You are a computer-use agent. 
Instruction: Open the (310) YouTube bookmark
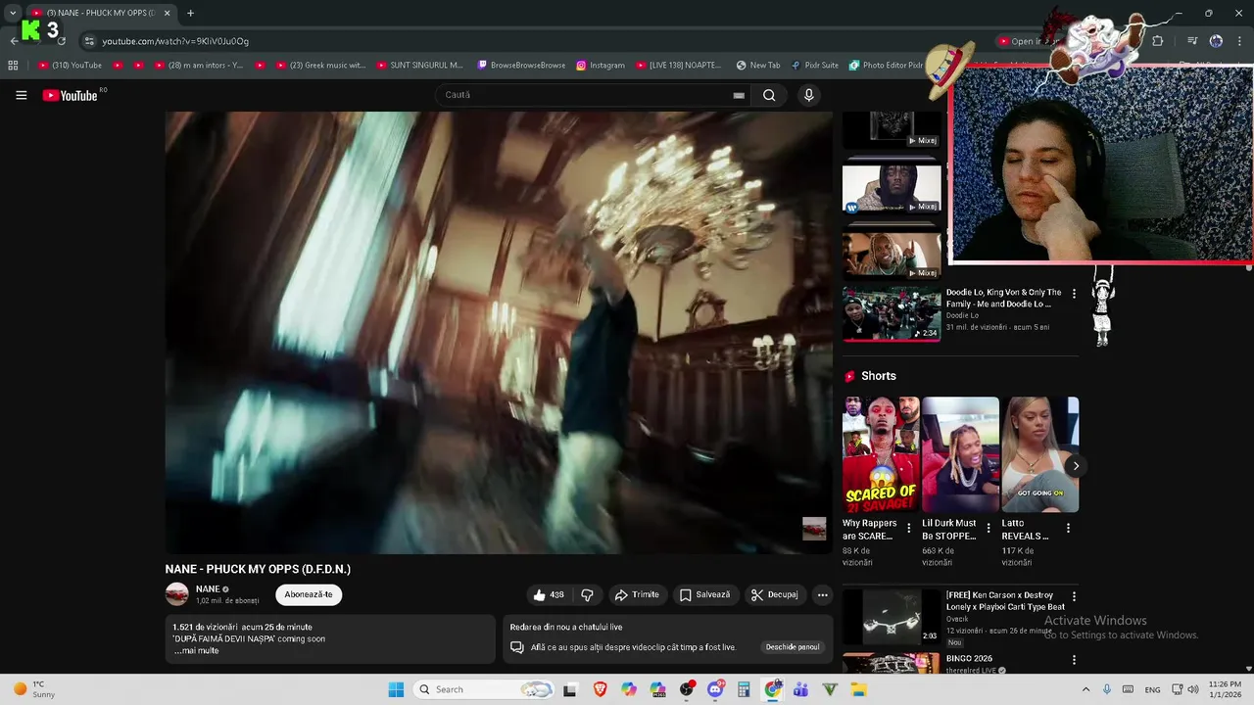click(70, 66)
